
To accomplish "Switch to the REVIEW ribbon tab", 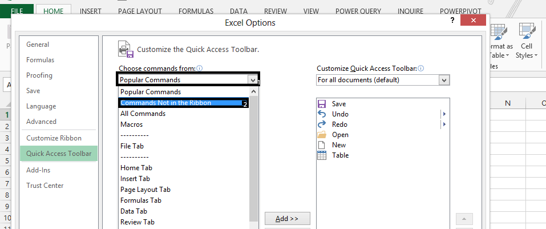I will tap(276, 11).
